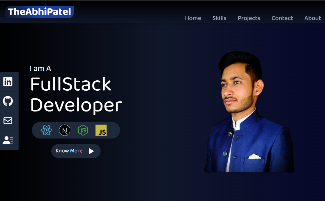
Task: Click the FullStack Developer heading
Action: point(76,94)
